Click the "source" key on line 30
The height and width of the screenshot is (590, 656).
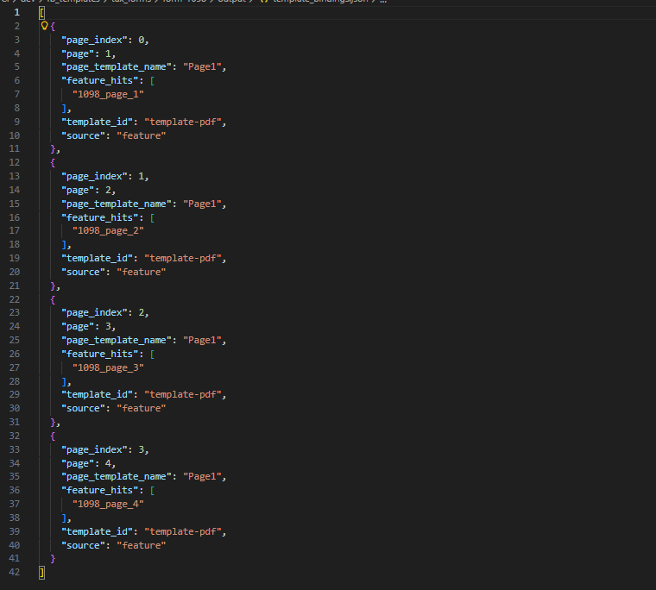pos(83,409)
